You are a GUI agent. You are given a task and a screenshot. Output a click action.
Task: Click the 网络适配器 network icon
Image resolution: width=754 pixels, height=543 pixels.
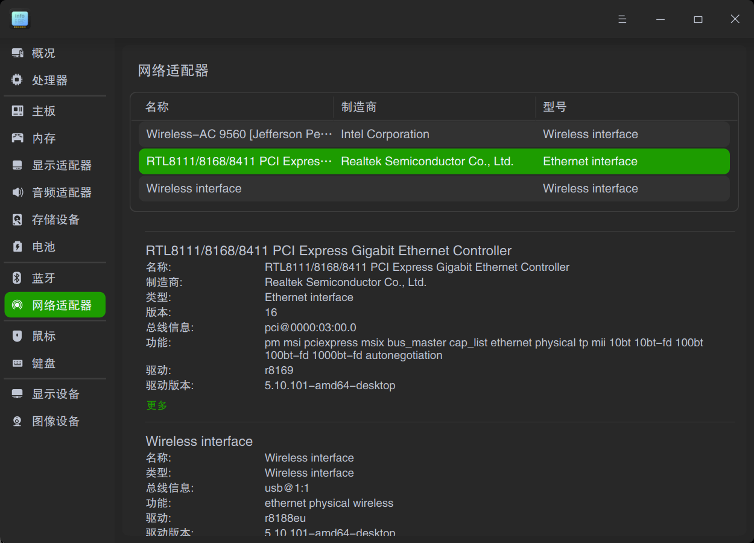17,305
